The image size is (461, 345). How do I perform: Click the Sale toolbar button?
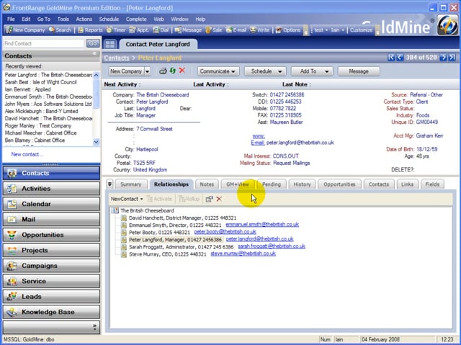coord(214,30)
